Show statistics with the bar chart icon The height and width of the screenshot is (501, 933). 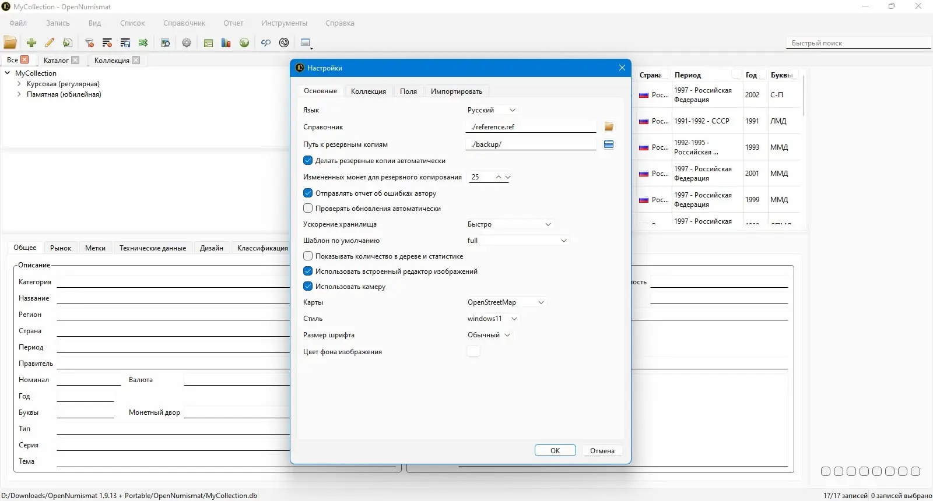(226, 43)
